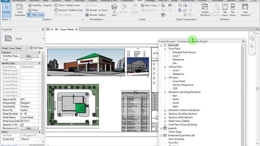This screenshot has height=146, width=260.
Task: Select the West elevation
Action: coord(175,107)
